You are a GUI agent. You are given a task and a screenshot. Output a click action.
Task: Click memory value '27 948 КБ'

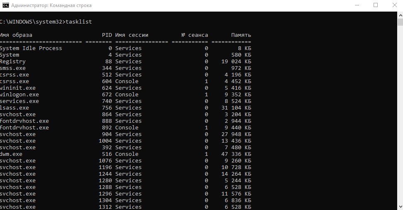[x=236, y=134]
